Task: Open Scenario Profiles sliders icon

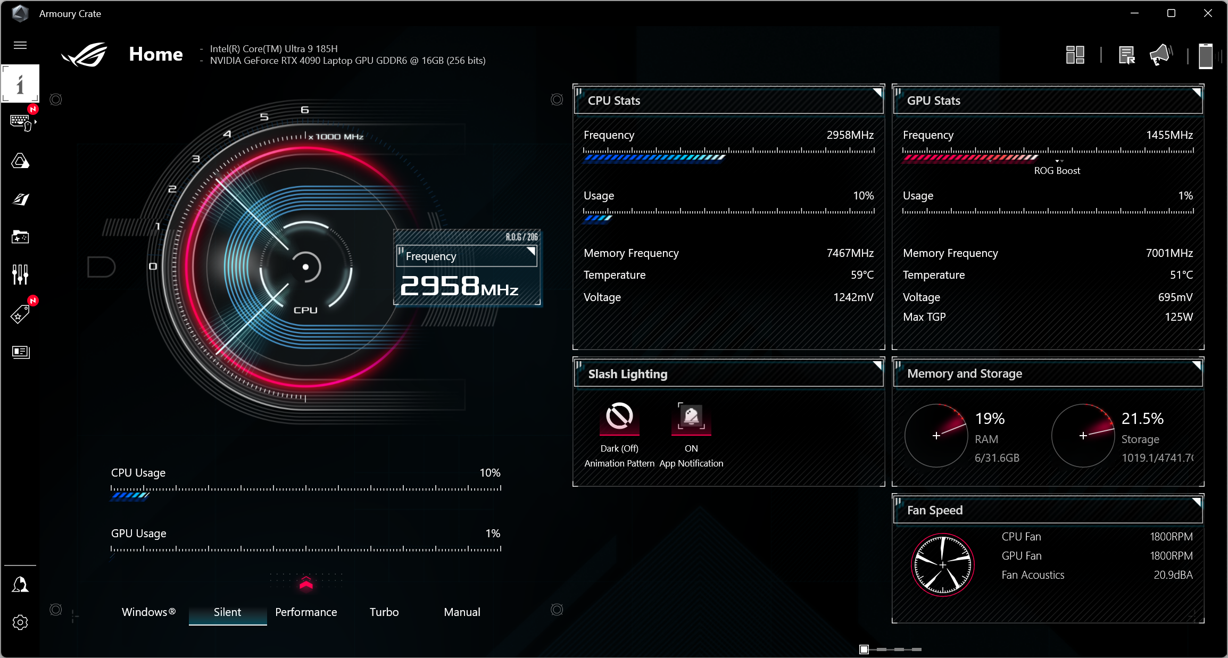Action: 20,274
